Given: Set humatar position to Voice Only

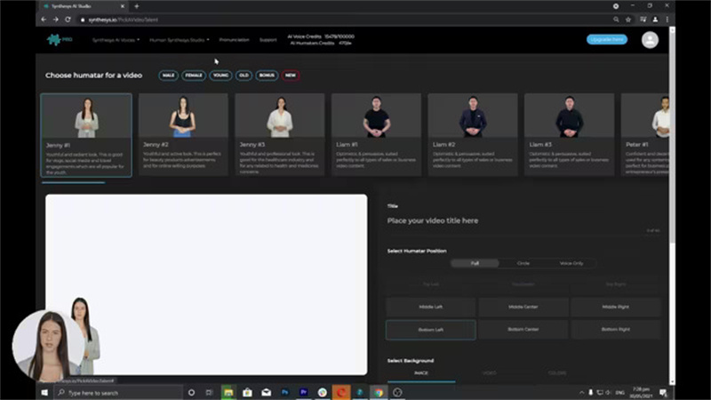Looking at the screenshot, I should point(571,263).
